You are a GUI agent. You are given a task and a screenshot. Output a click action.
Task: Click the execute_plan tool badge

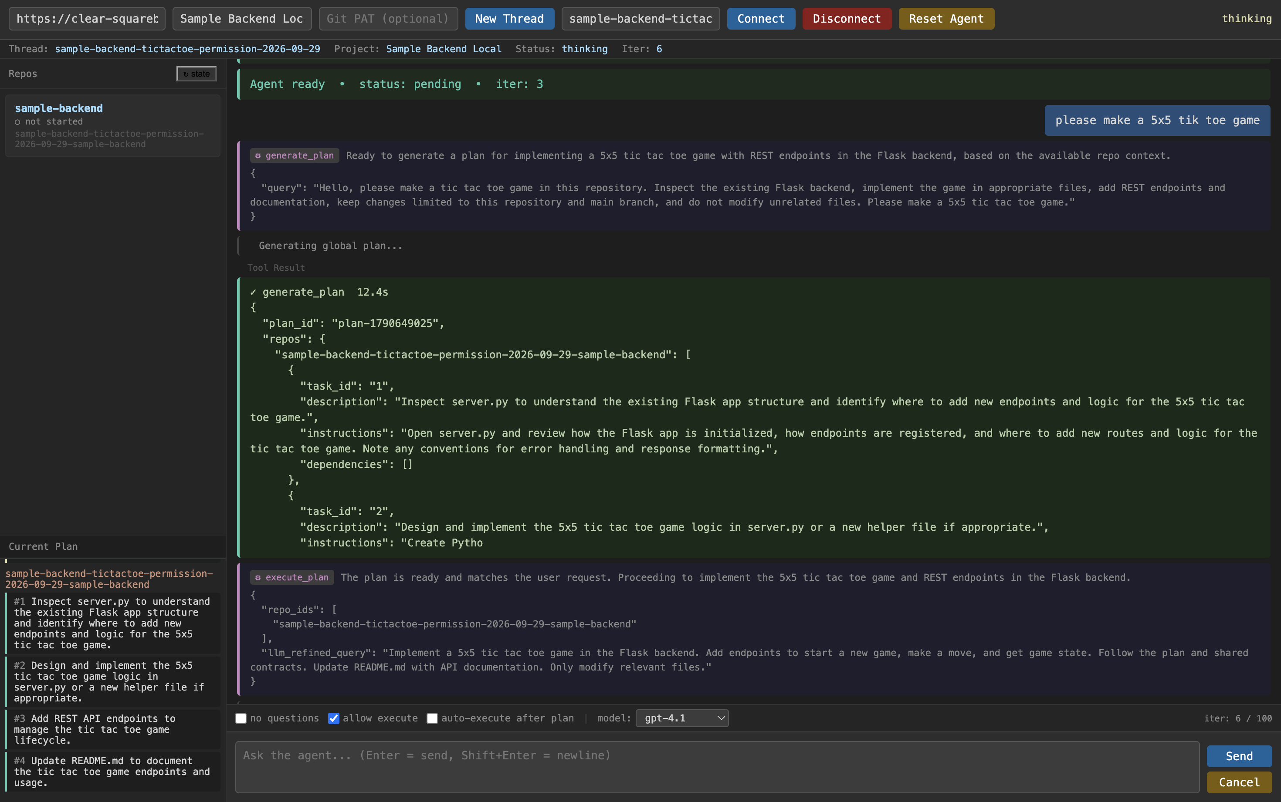(292, 577)
